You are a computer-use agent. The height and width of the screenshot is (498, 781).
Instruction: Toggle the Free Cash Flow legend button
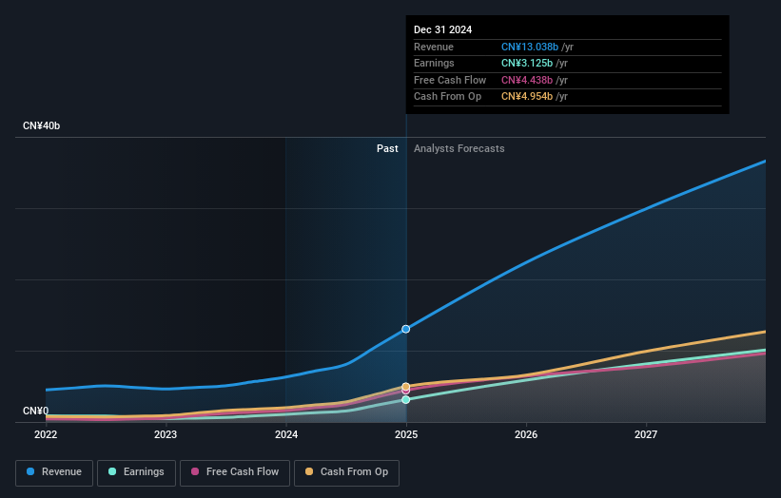pyautogui.click(x=235, y=472)
